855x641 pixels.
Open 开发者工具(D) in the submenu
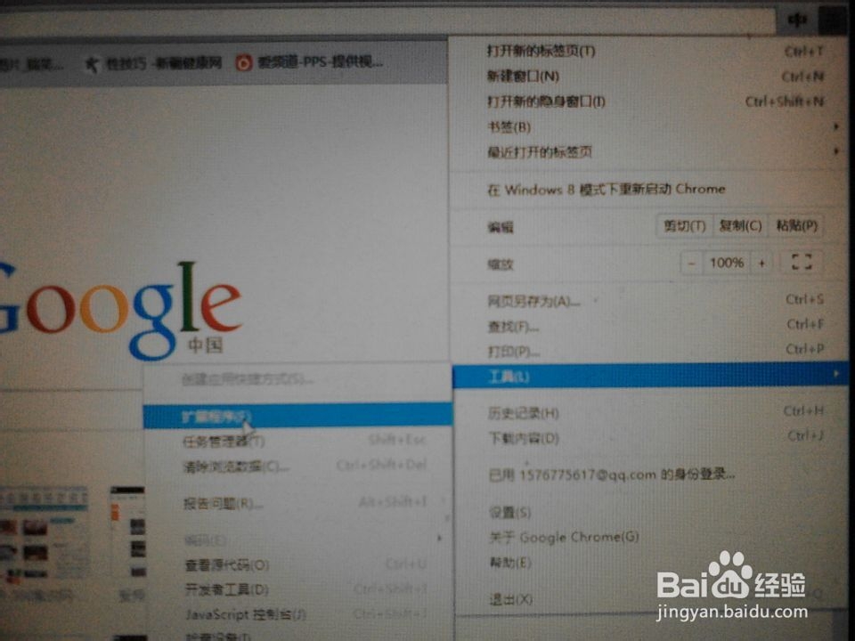[297, 589]
